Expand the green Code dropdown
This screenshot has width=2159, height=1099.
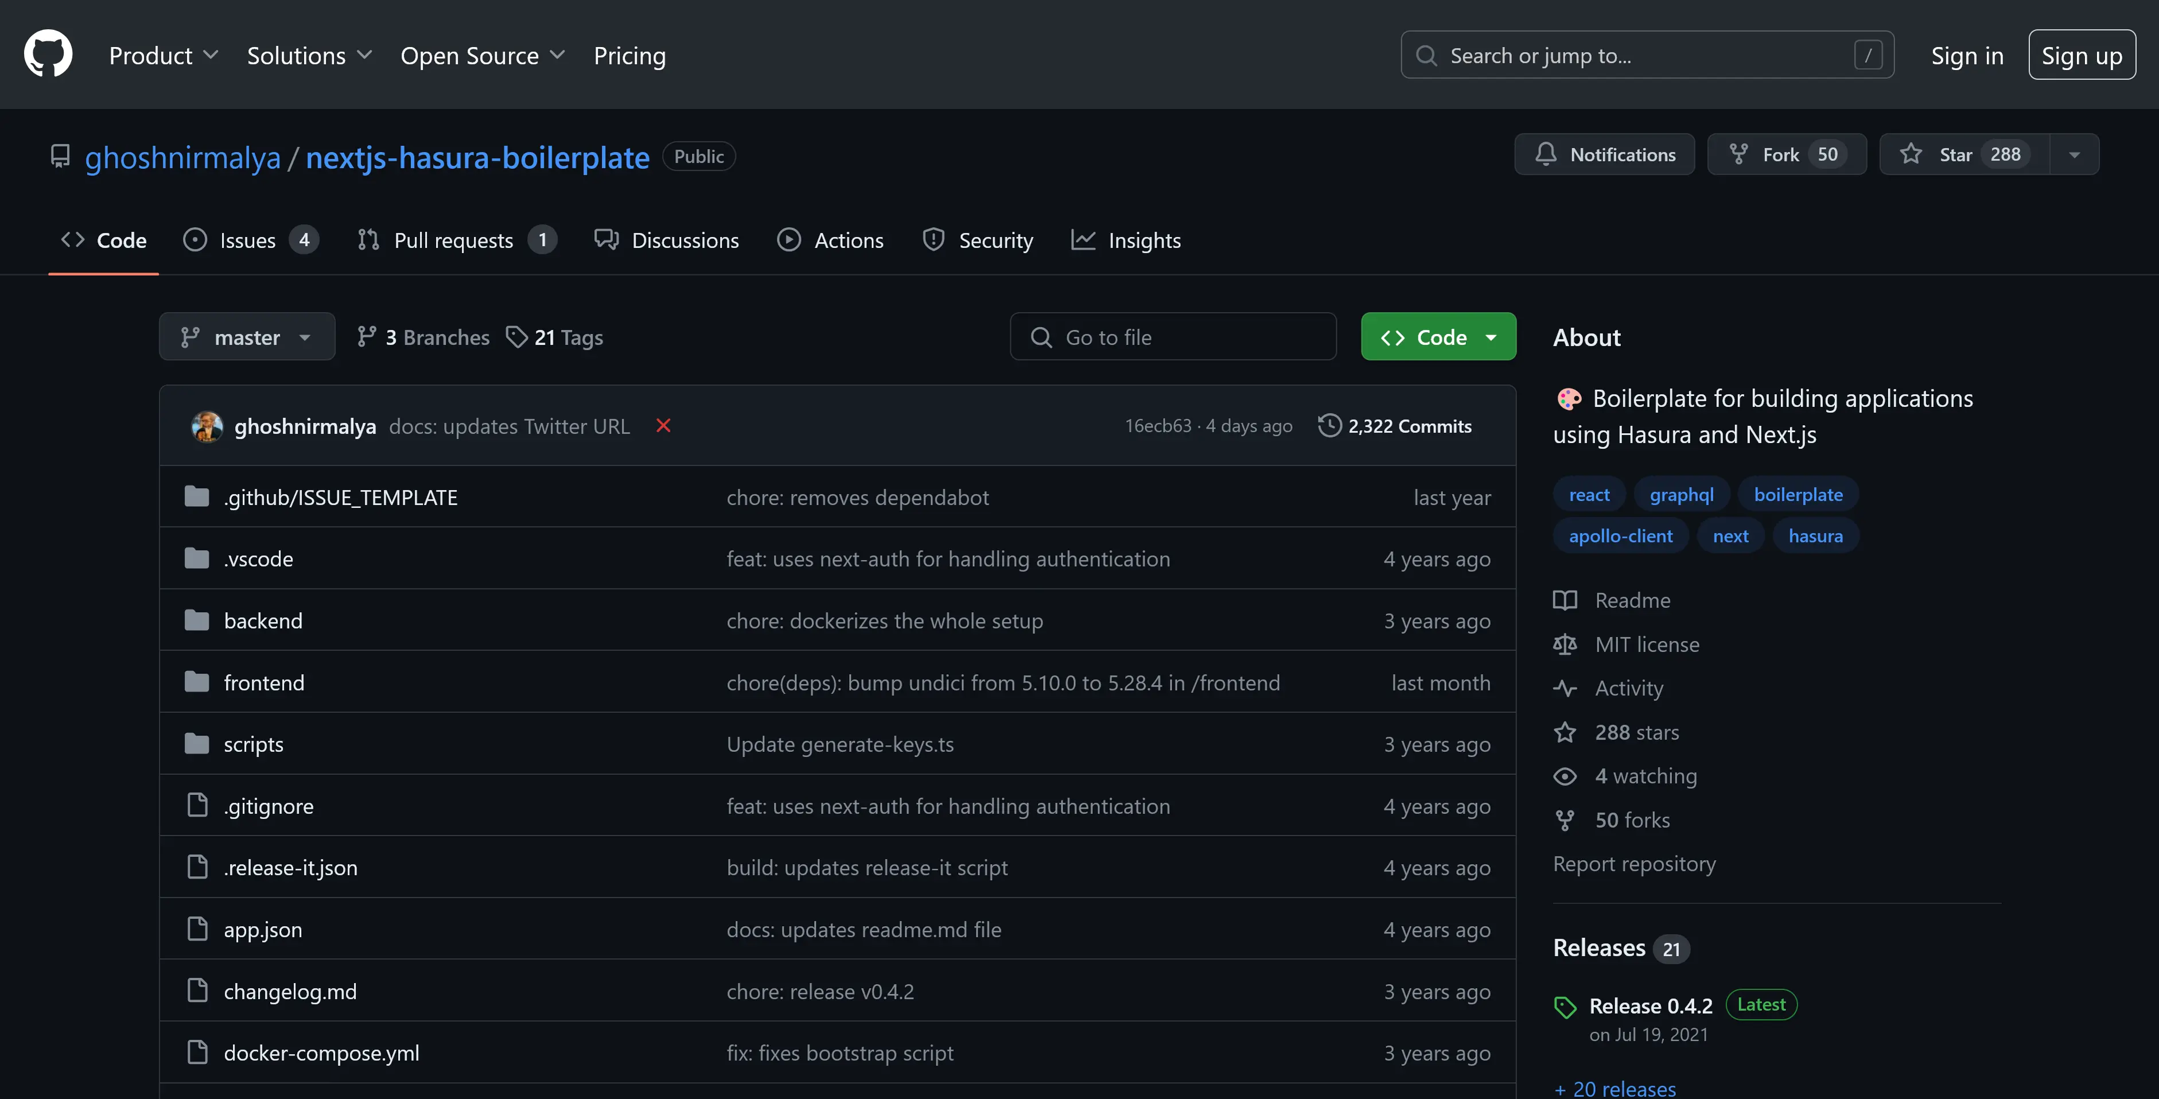tap(1438, 337)
